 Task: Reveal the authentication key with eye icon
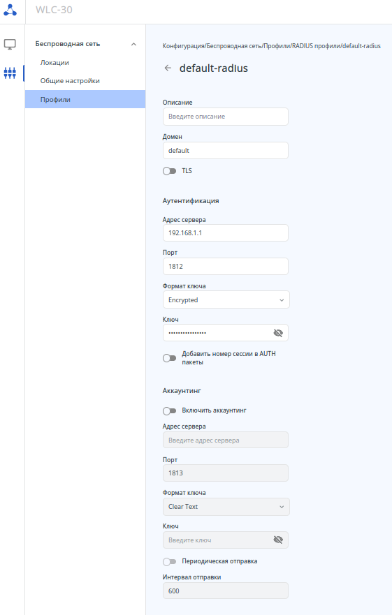[278, 333]
